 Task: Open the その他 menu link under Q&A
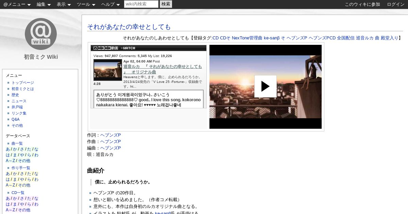coord(17,125)
